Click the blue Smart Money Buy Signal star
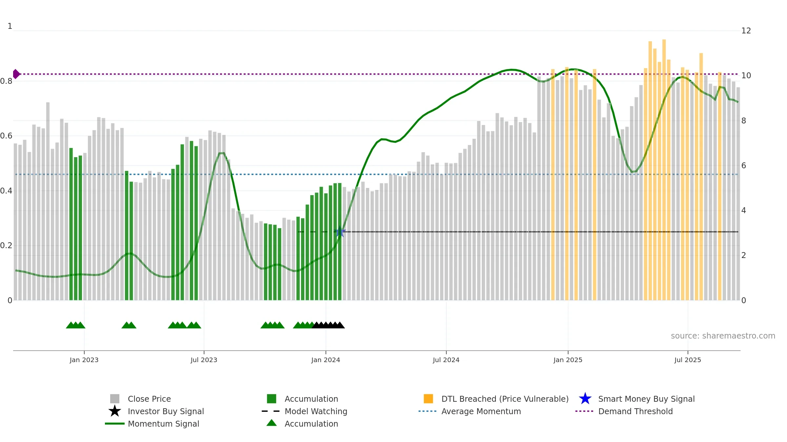Screen dimensions: 787x442 click(x=585, y=399)
